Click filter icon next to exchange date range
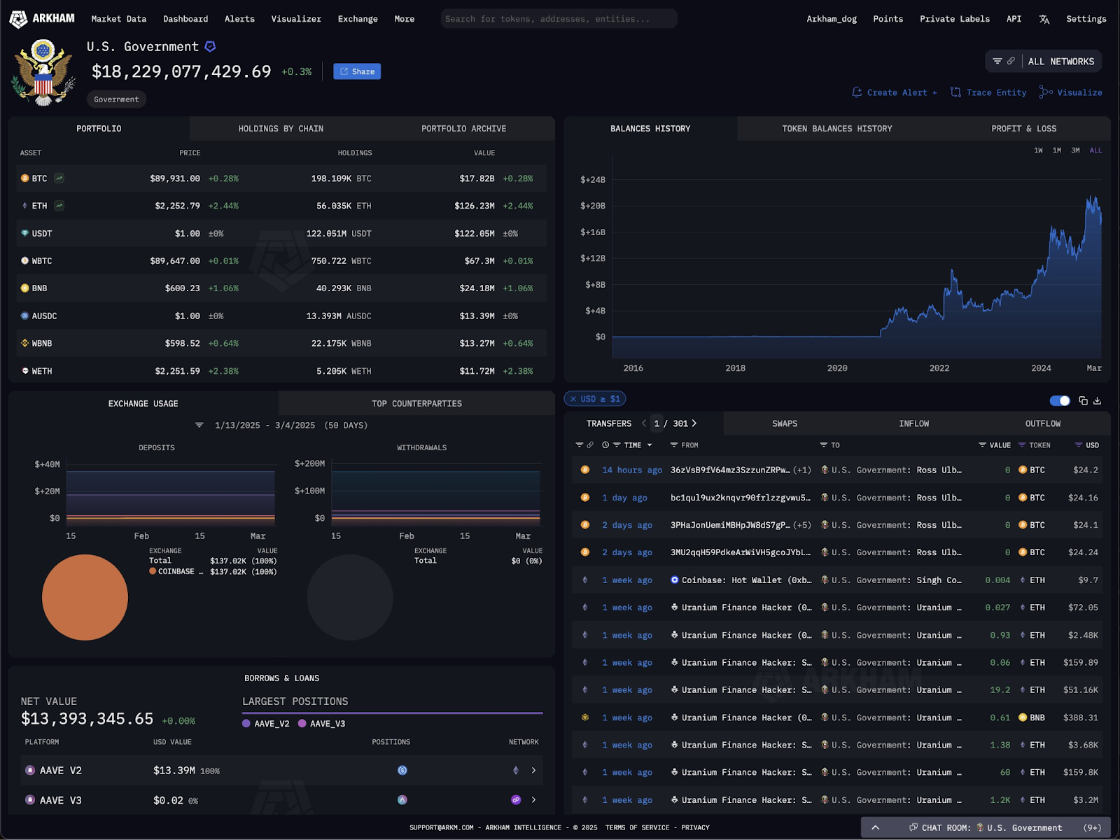 199,425
